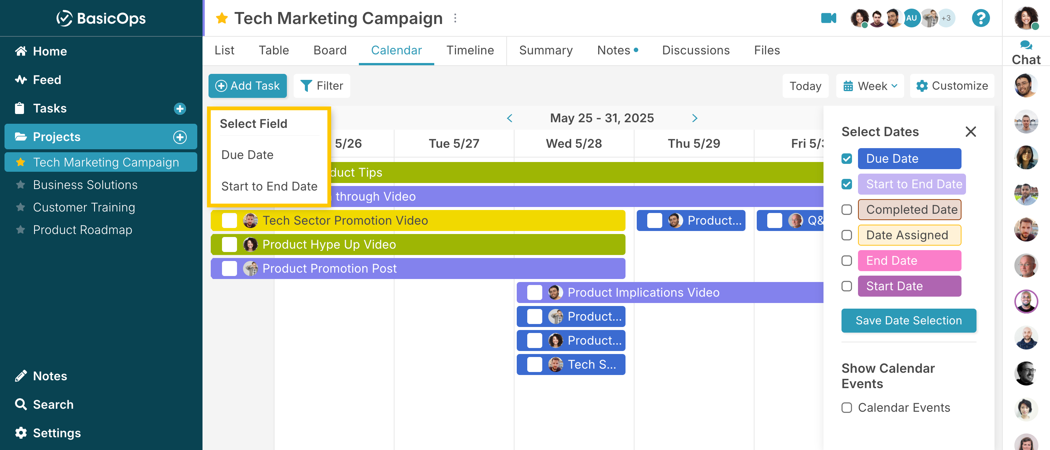Open Tech Marketing Campaign in sidebar
Viewport: 1050px width, 450px height.
point(100,162)
